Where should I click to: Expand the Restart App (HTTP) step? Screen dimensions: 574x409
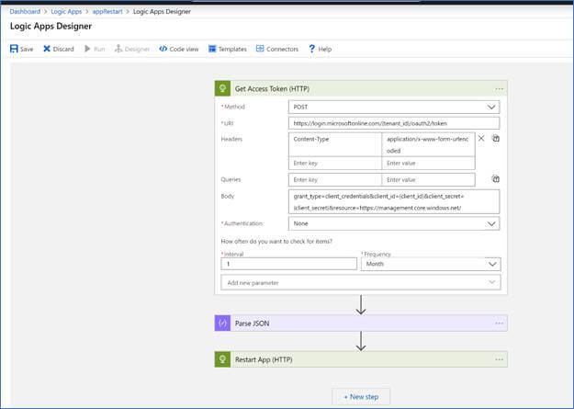[x=361, y=359]
